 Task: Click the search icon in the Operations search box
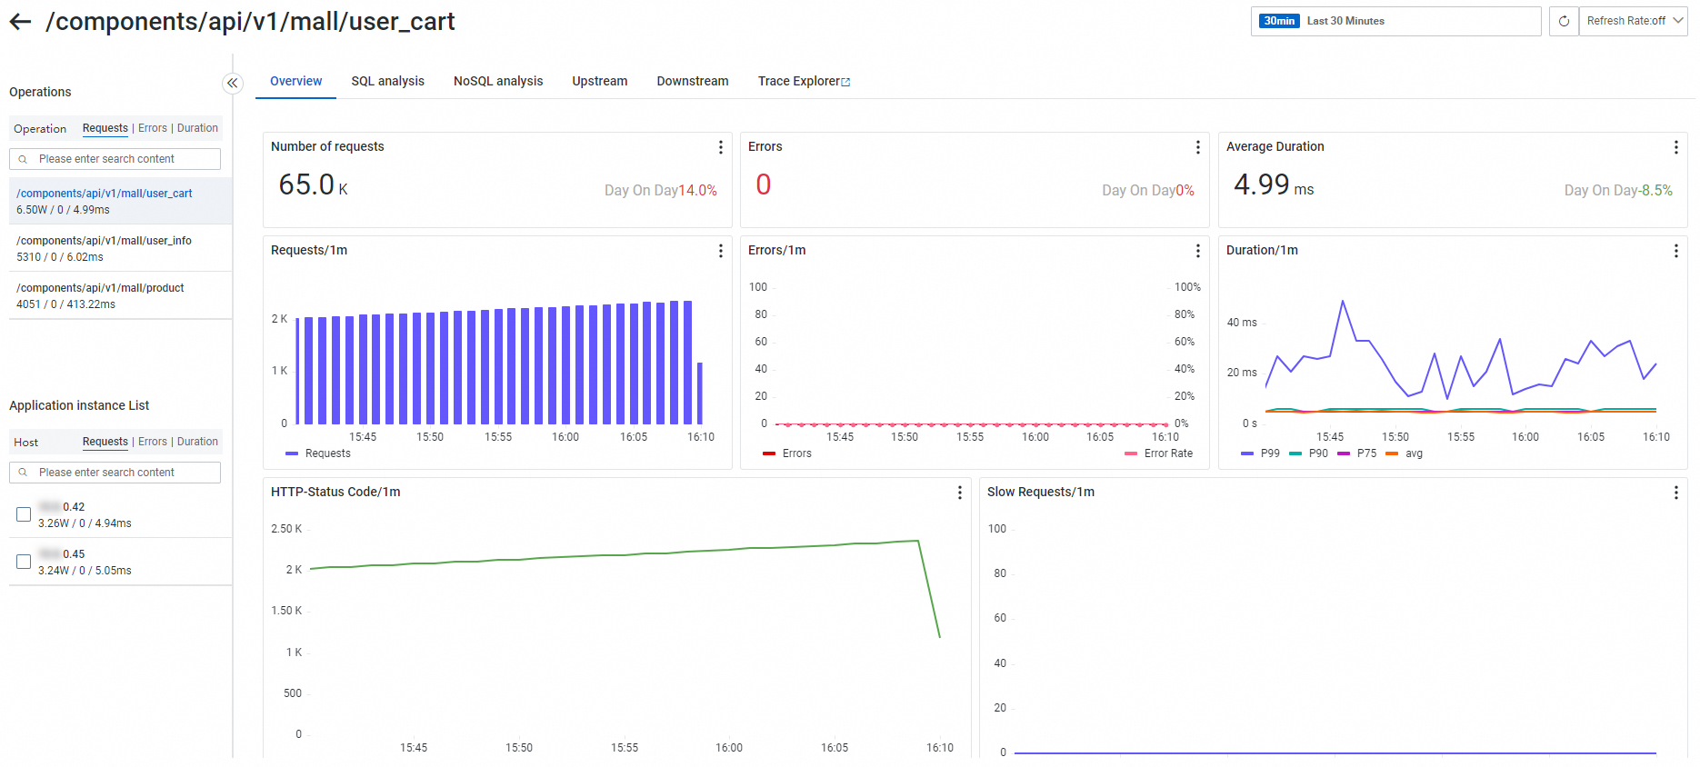pyautogui.click(x=23, y=159)
